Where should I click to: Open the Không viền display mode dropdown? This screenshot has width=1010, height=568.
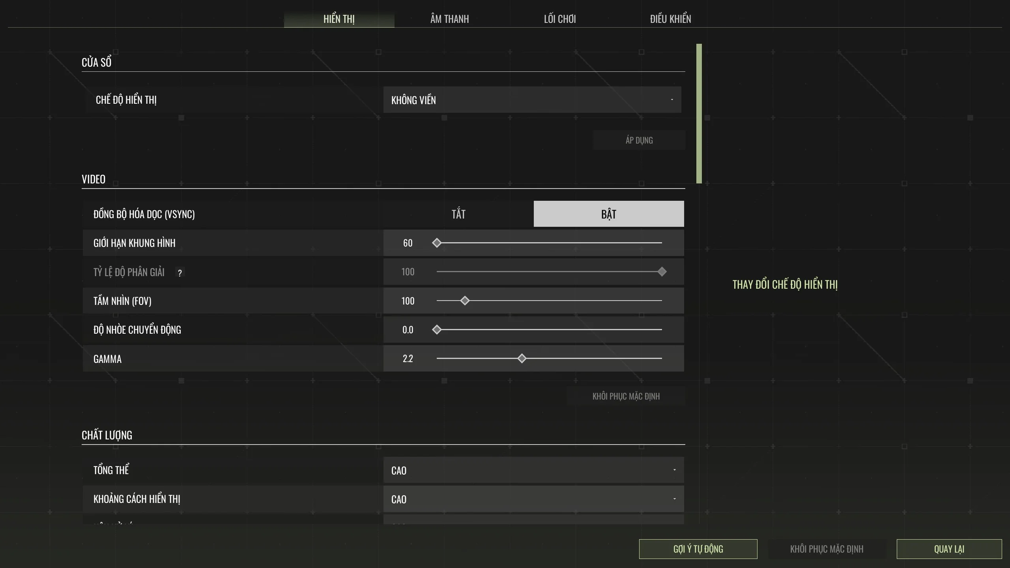point(532,100)
